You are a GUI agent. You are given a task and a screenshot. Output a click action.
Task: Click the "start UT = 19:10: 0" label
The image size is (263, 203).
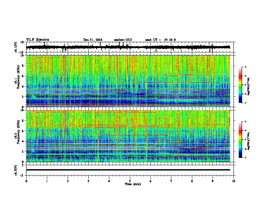click(x=160, y=40)
